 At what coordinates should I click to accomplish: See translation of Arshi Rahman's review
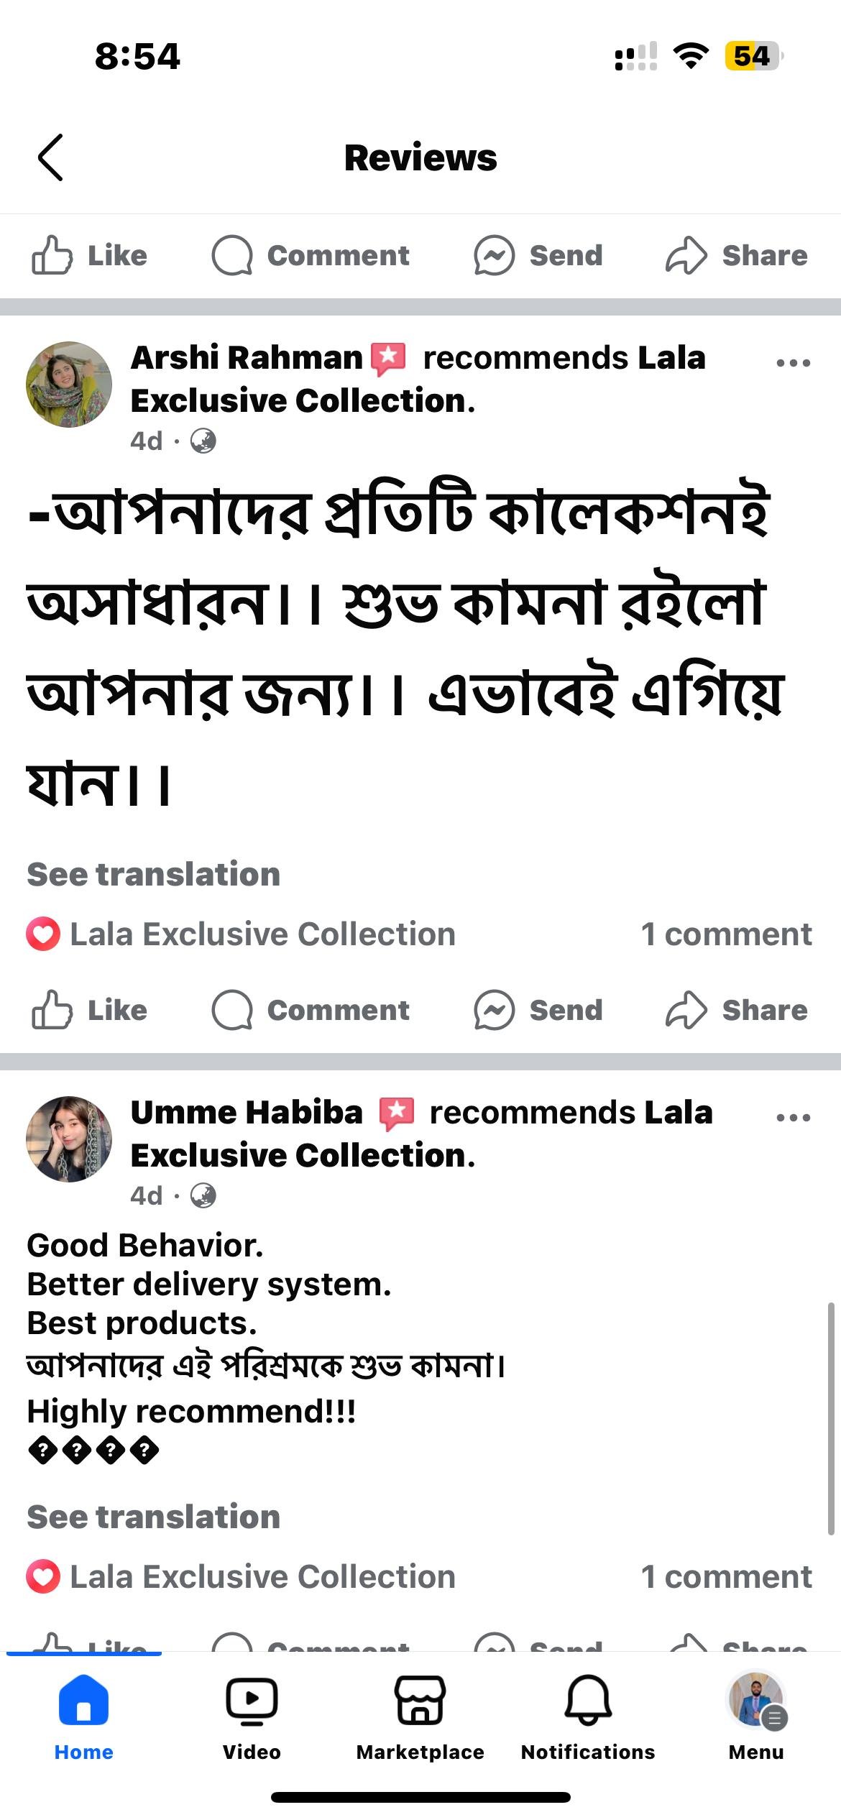[x=153, y=875]
